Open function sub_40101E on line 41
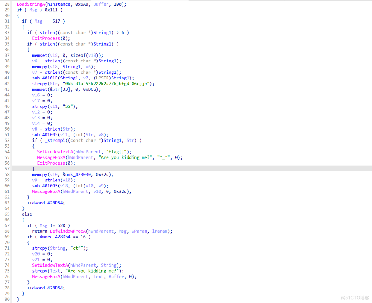Image resolution: width=372 pixels, height=303 pixels. [x=45, y=78]
